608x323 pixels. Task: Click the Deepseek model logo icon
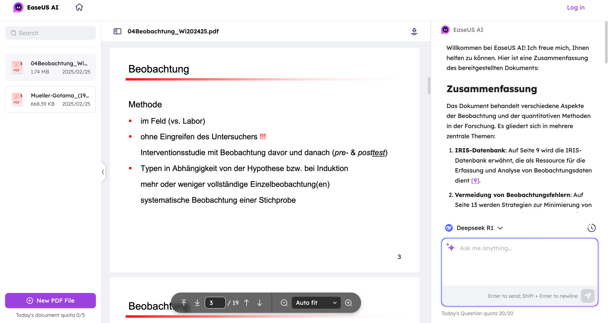click(449, 228)
